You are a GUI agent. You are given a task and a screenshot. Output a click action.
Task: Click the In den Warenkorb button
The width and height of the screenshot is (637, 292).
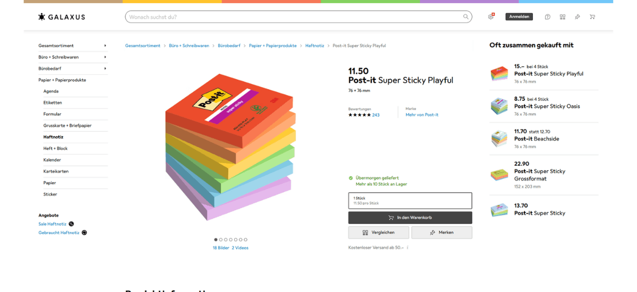point(410,218)
